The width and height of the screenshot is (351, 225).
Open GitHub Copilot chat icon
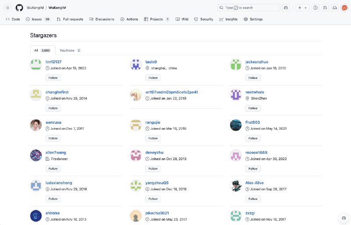[x=286, y=7]
